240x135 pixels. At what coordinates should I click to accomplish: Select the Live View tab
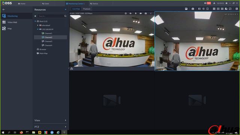(x=76, y=9)
